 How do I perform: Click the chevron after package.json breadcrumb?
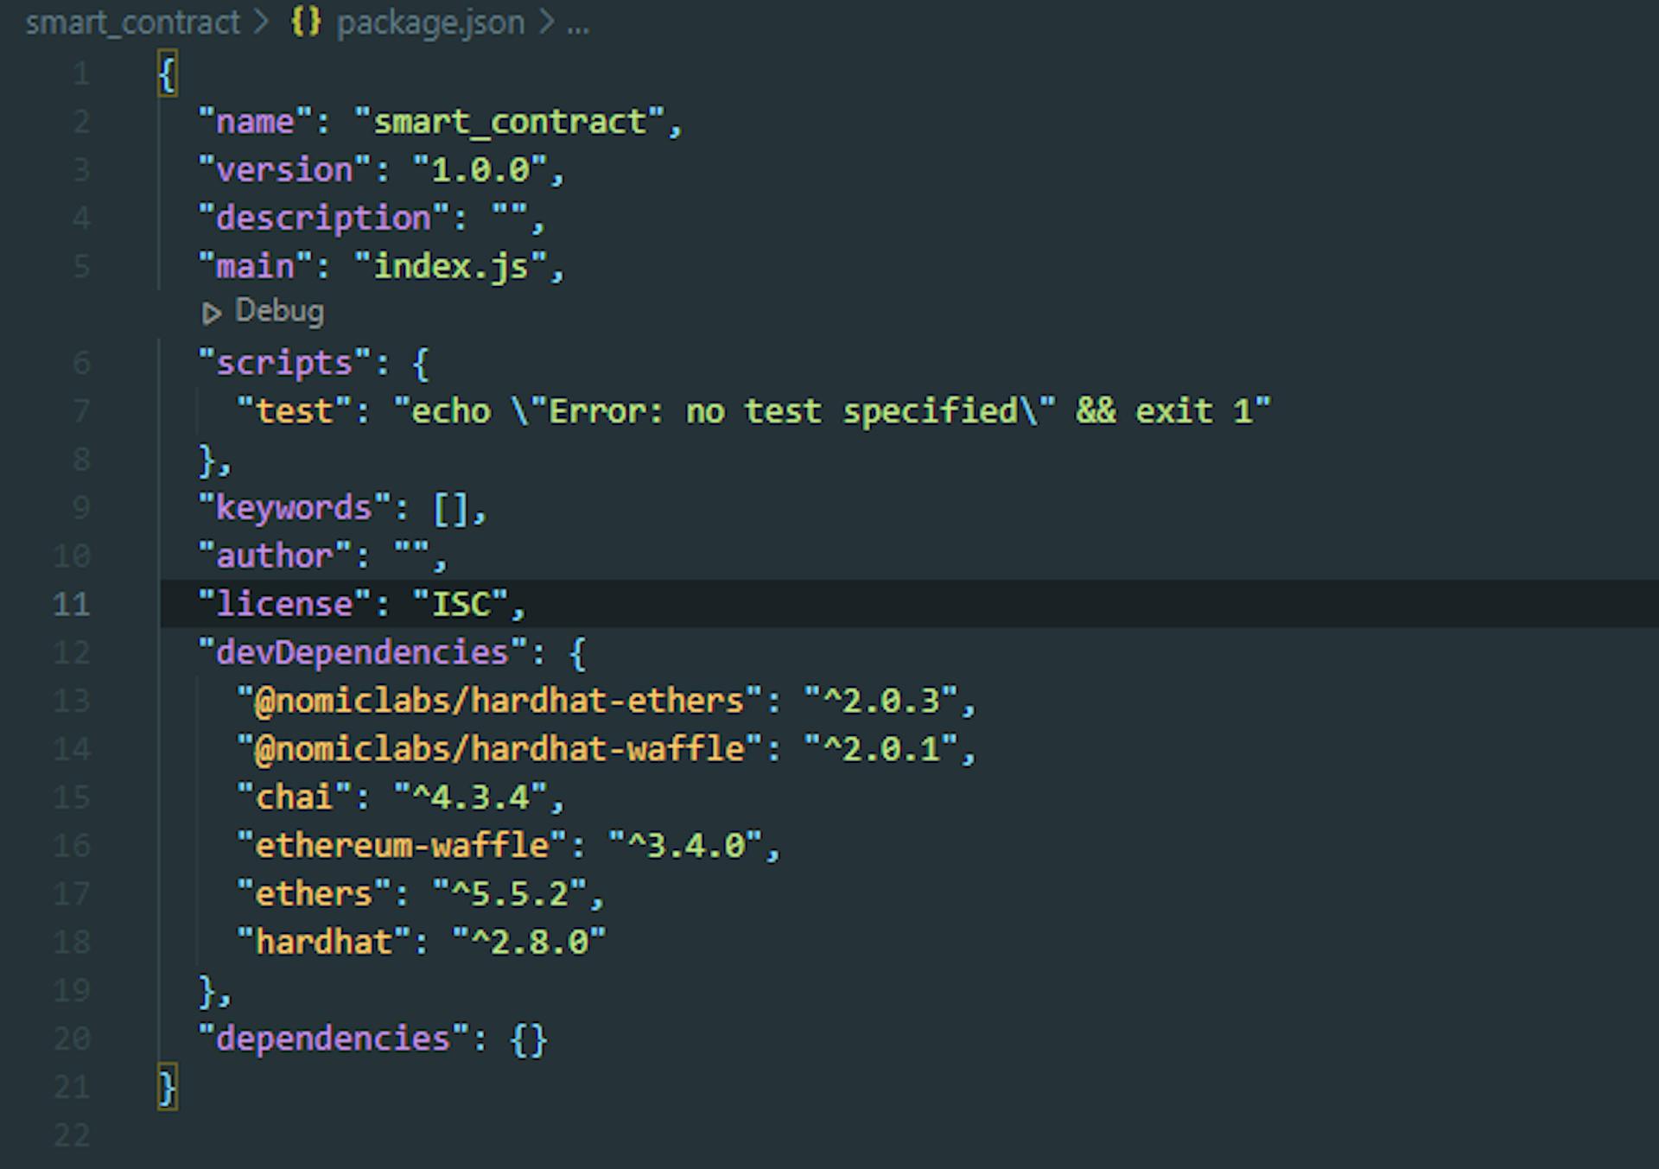click(x=546, y=22)
